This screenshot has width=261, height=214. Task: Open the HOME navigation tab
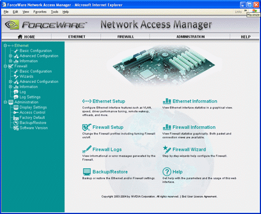click(27, 37)
